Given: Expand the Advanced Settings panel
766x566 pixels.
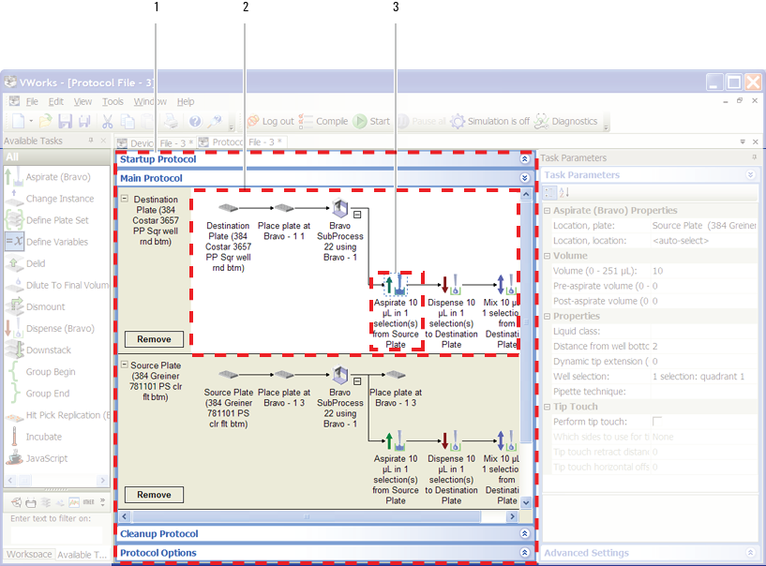Looking at the screenshot, I should coord(749,553).
